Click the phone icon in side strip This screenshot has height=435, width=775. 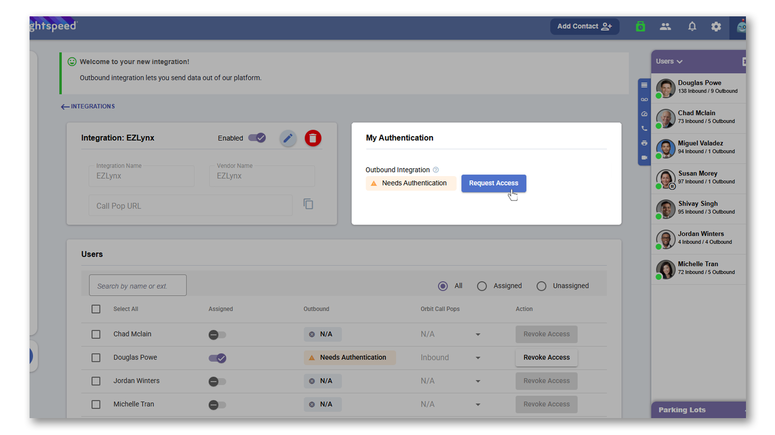pyautogui.click(x=644, y=129)
